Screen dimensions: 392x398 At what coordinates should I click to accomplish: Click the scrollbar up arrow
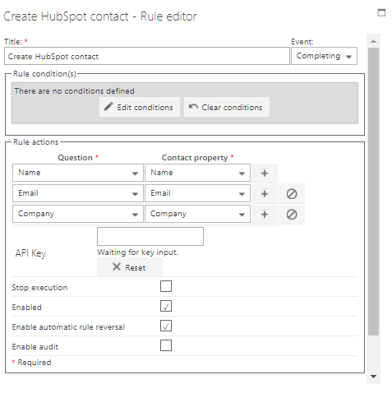[373, 41]
